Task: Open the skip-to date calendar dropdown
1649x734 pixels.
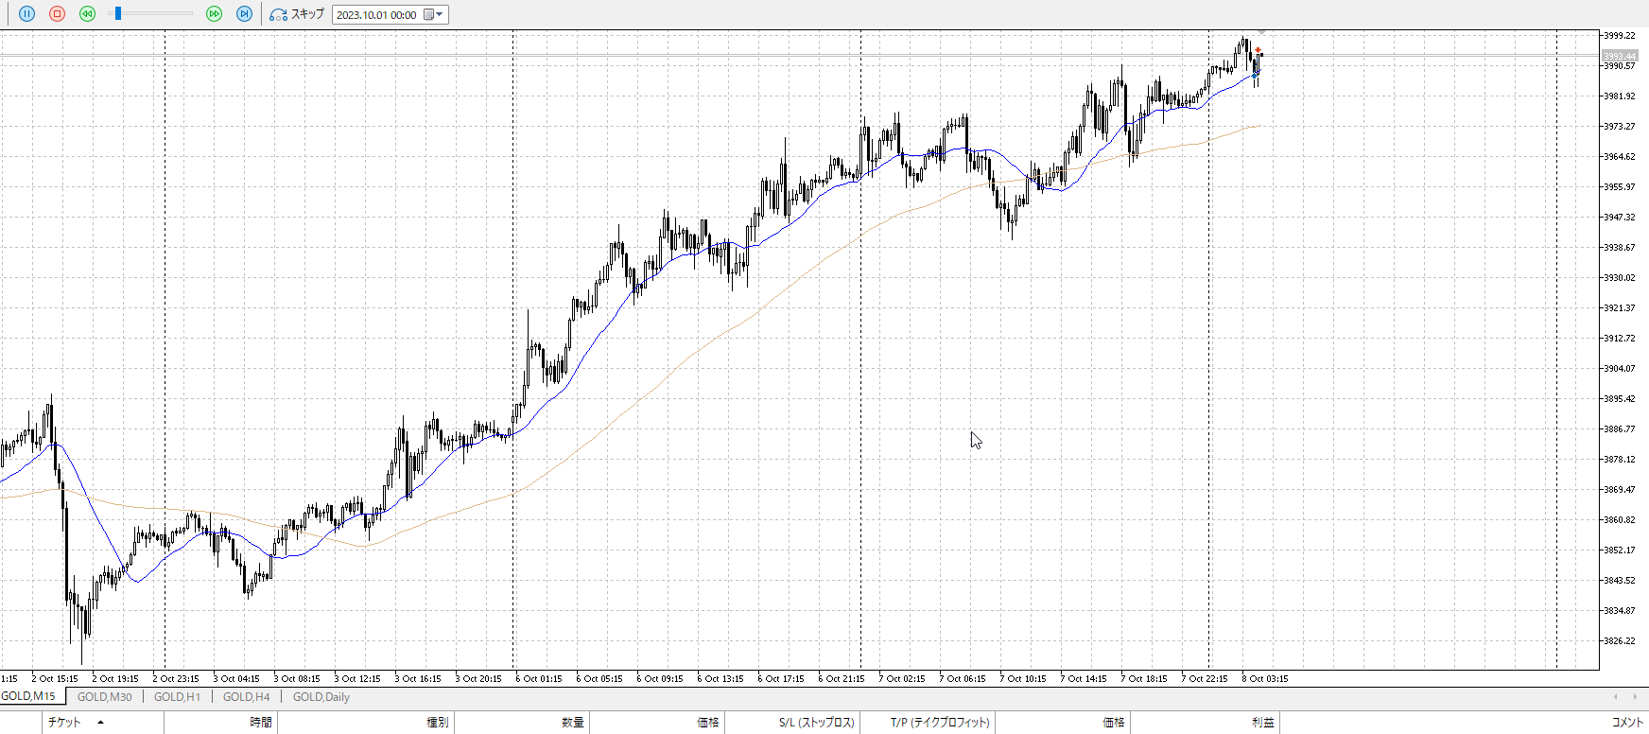Action: click(433, 14)
